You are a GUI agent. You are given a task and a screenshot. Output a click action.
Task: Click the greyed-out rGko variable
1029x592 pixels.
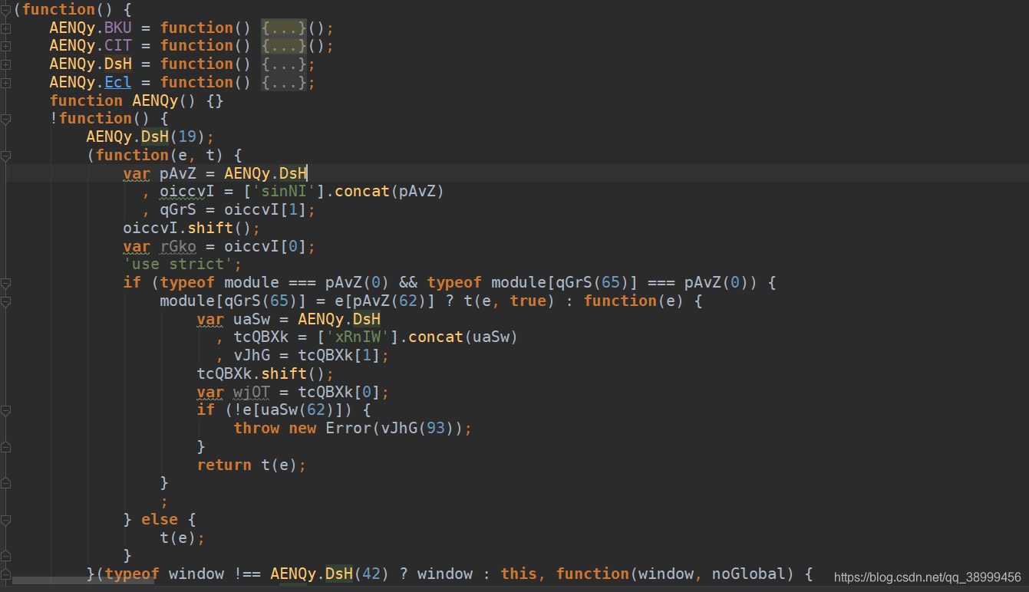(178, 246)
